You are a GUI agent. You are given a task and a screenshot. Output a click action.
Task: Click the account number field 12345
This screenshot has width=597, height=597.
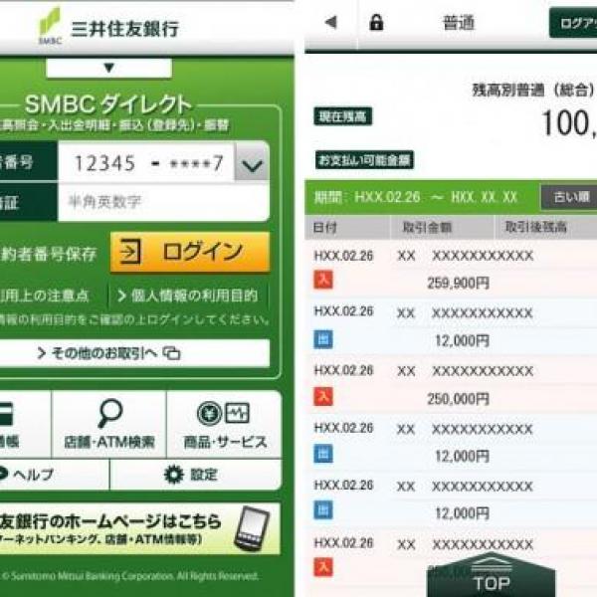[x=146, y=163]
